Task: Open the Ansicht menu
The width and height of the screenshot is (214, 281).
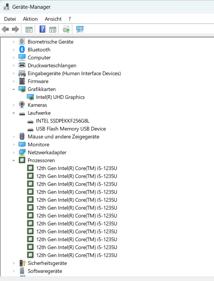Action: click(x=53, y=19)
